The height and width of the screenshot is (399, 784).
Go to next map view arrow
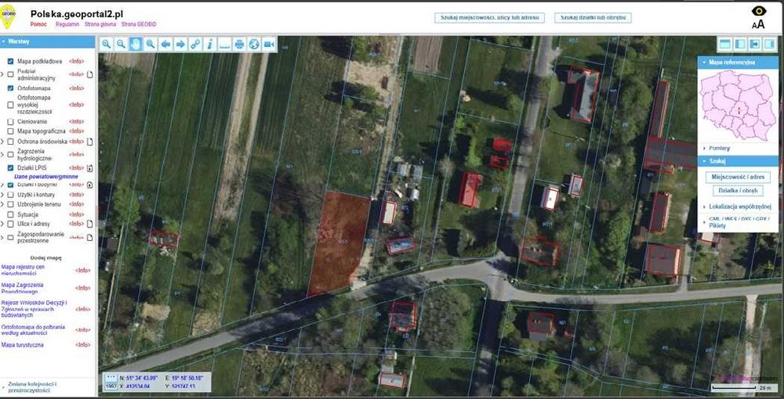(x=180, y=44)
